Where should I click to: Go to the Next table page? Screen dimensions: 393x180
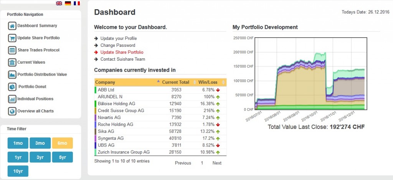tap(217, 163)
